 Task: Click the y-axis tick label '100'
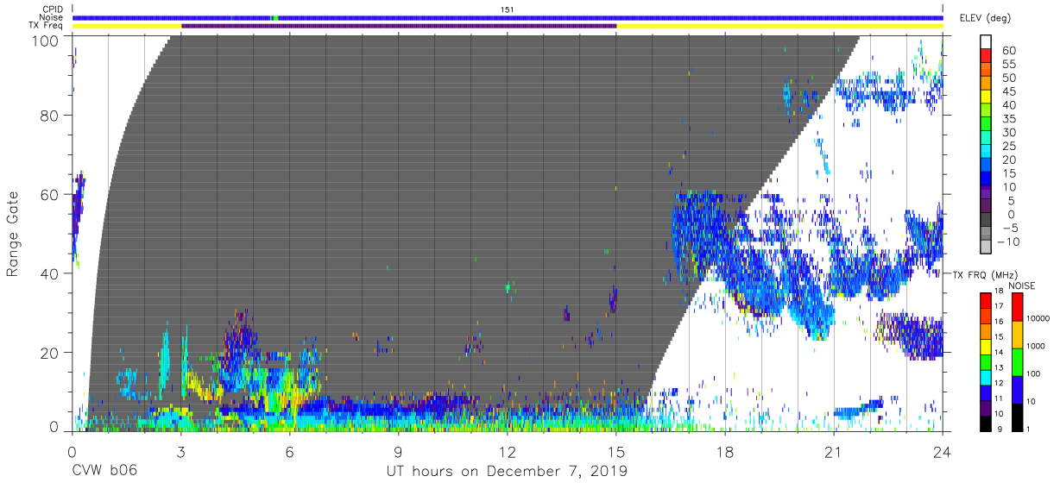(x=47, y=40)
